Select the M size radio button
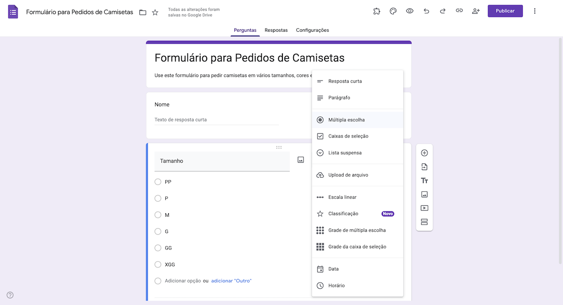Screen dimensions: 563x305 (157, 214)
